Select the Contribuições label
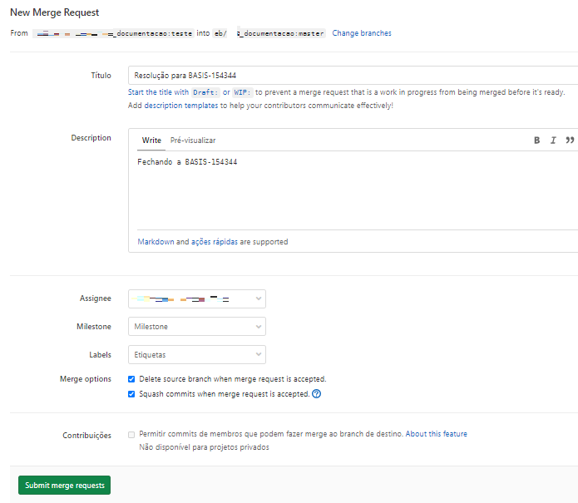Screen dimensions: 578x503 pos(86,436)
